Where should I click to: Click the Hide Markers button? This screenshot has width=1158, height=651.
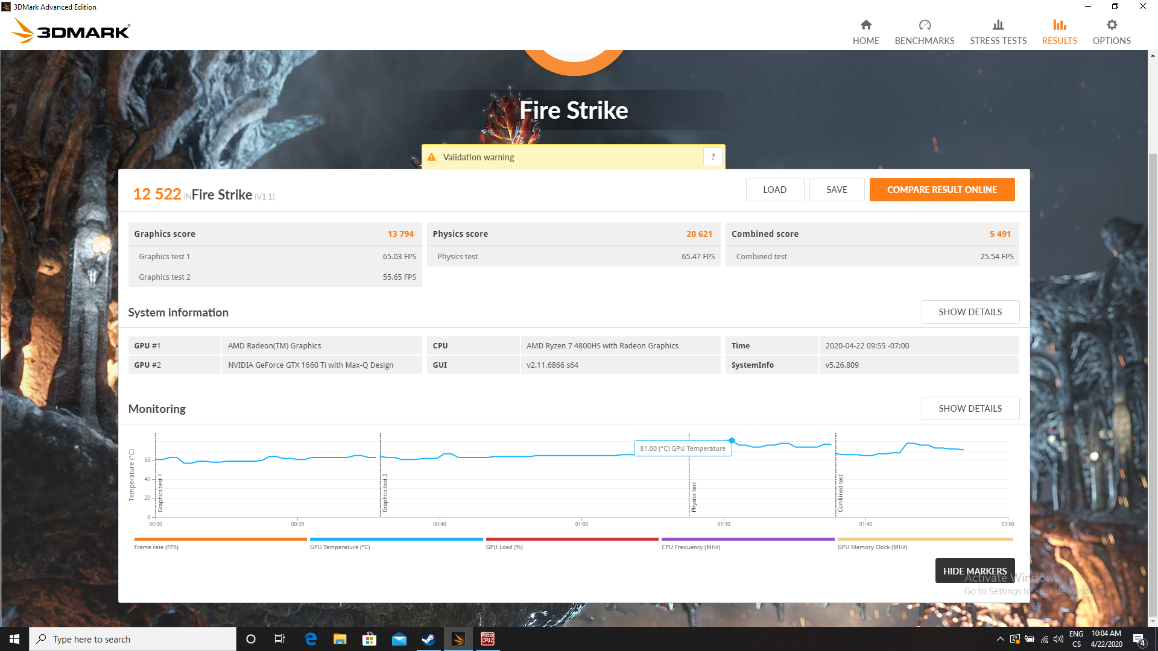coord(975,570)
